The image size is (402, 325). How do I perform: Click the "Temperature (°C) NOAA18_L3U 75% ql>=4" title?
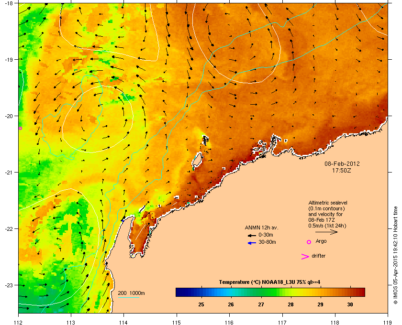269,282
